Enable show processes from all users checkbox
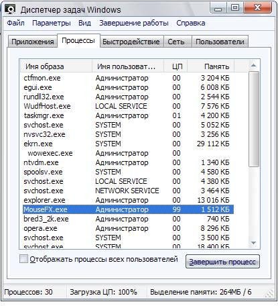This screenshot has width=278, height=306. click(x=23, y=259)
